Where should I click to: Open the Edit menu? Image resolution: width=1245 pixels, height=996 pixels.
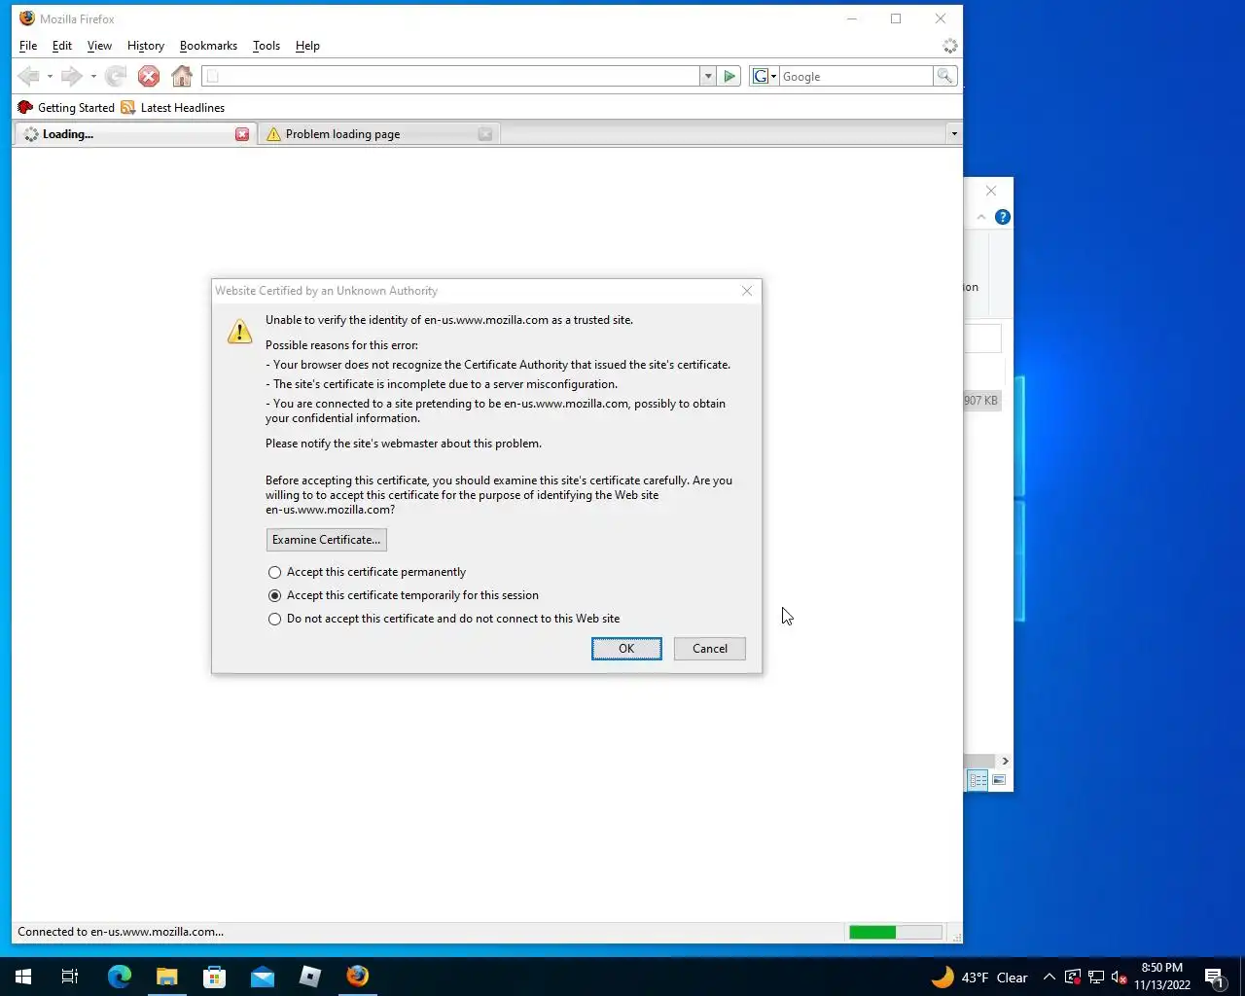coord(61,46)
